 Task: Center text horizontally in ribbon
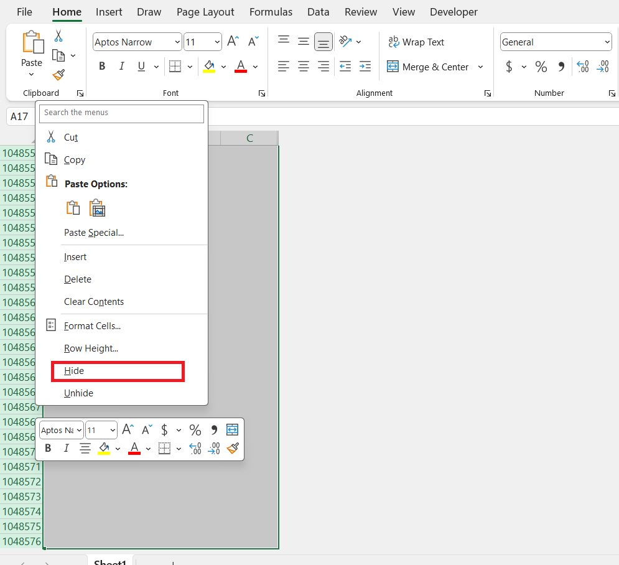tap(303, 67)
